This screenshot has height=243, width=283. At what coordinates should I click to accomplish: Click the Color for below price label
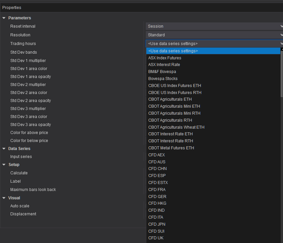(29, 141)
